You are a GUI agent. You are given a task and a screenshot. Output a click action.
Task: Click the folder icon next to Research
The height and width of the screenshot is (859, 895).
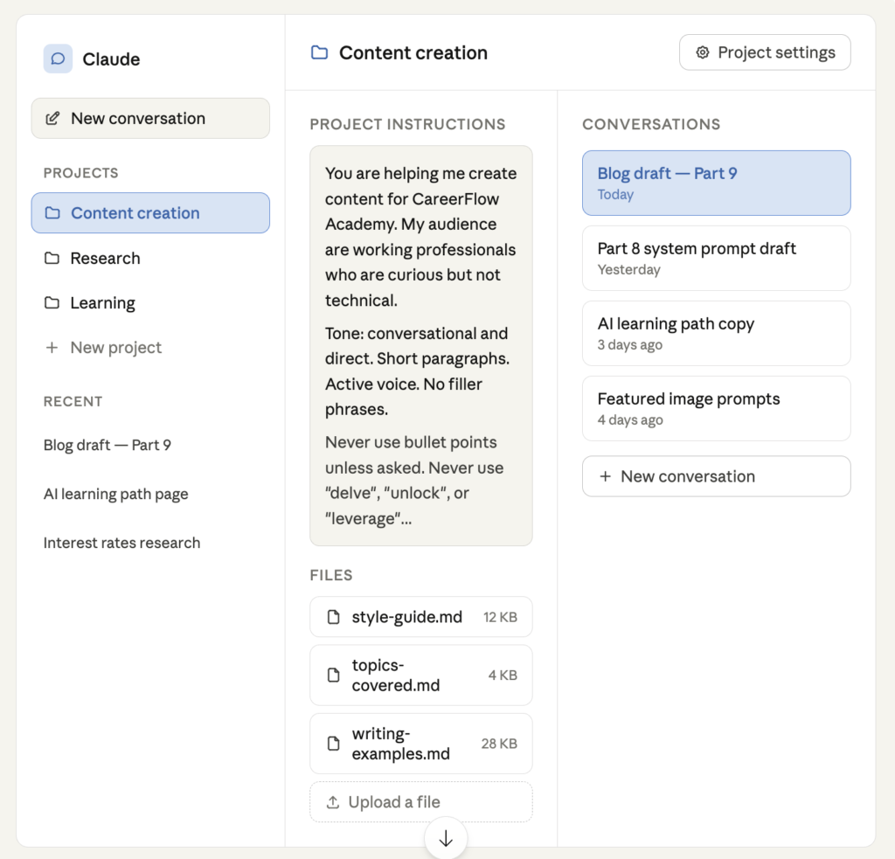[x=52, y=258]
